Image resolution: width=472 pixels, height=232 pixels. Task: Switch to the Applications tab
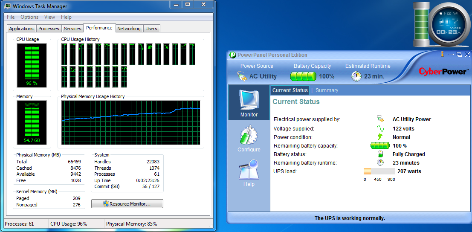click(21, 29)
